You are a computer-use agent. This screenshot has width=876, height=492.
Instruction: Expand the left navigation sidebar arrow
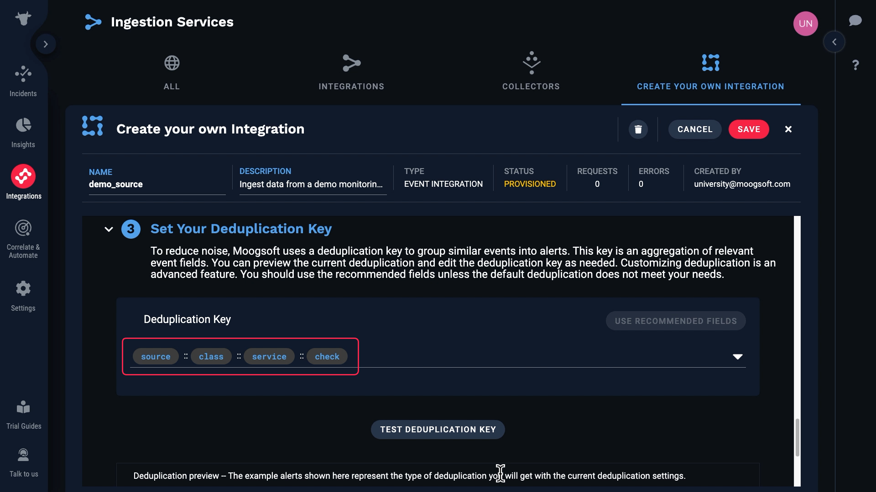[x=46, y=44]
